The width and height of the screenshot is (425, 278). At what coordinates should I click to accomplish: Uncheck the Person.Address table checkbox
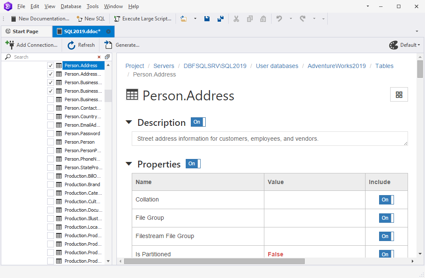click(51, 65)
